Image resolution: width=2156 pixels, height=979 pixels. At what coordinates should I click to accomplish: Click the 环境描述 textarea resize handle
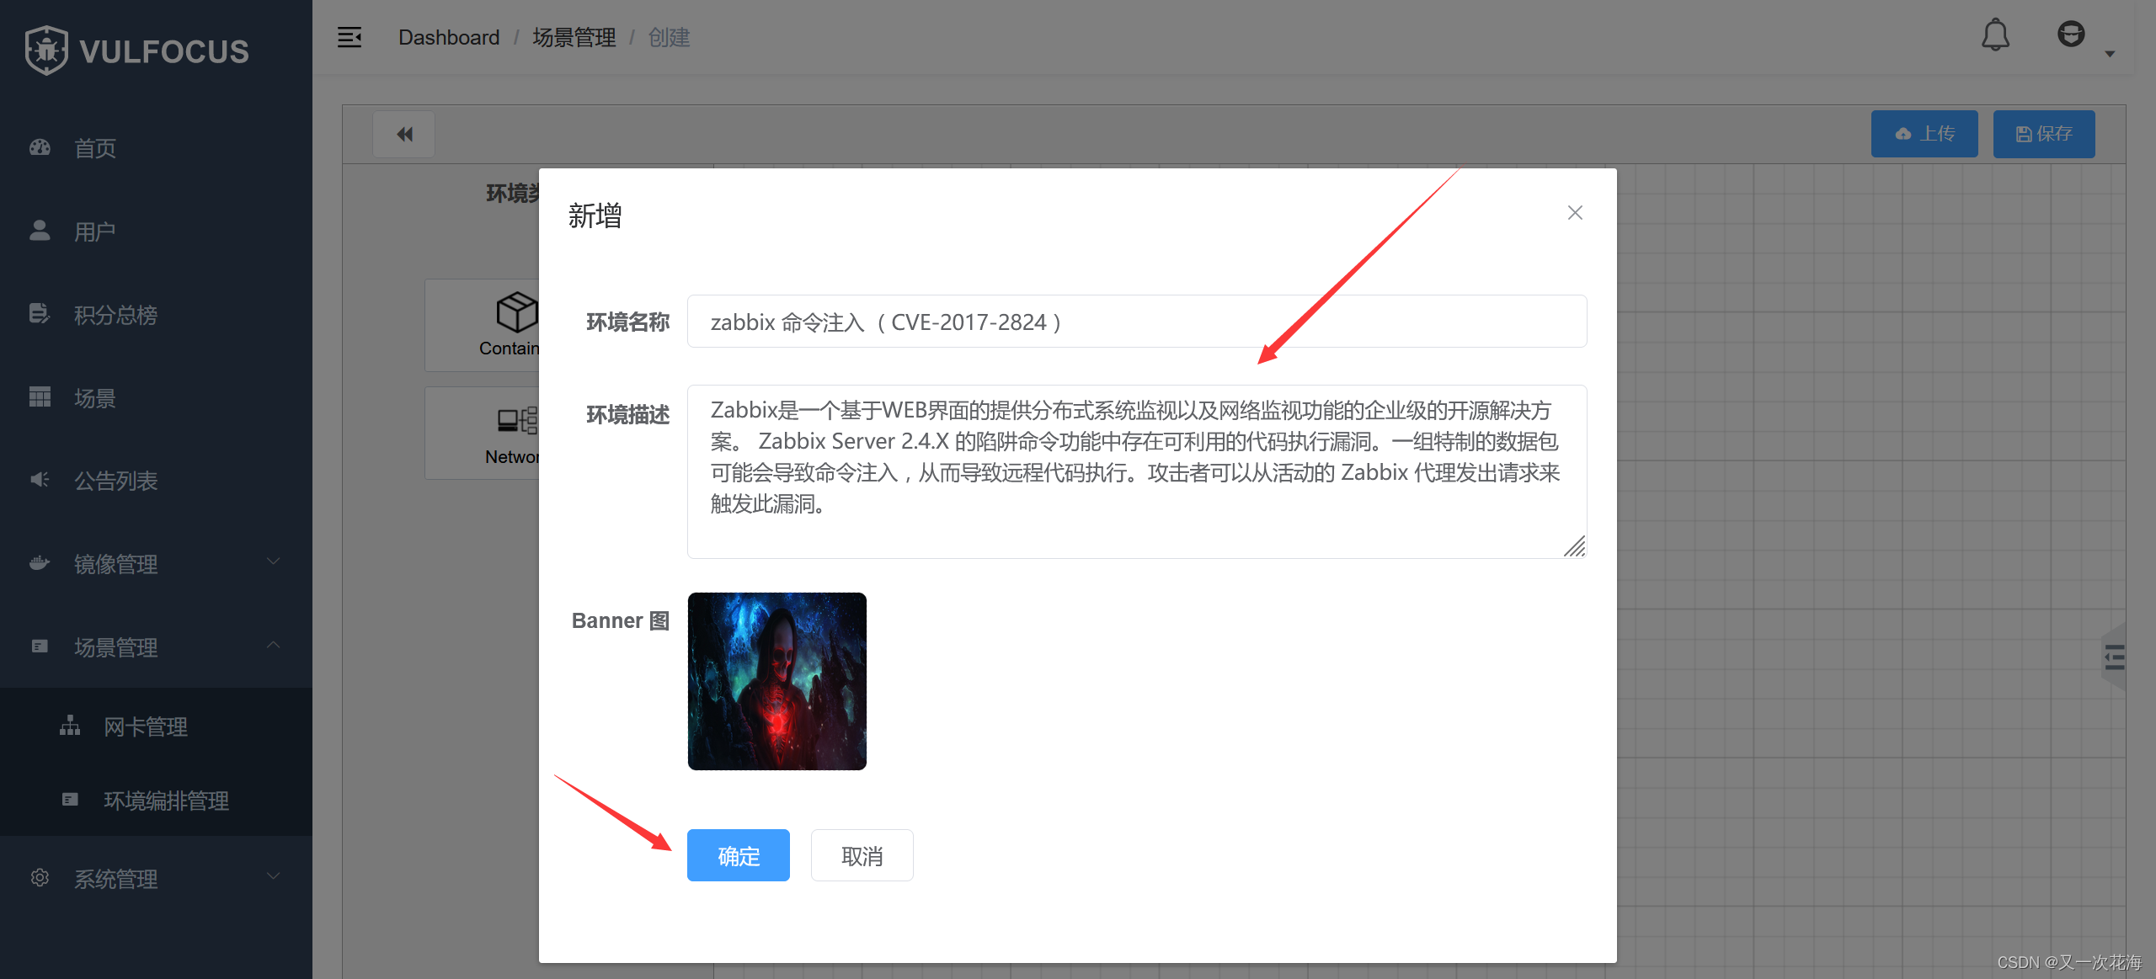[1574, 546]
